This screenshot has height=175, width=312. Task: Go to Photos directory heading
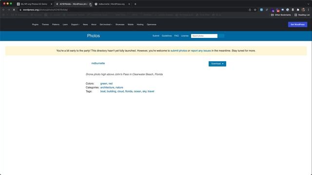pyautogui.click(x=93, y=35)
